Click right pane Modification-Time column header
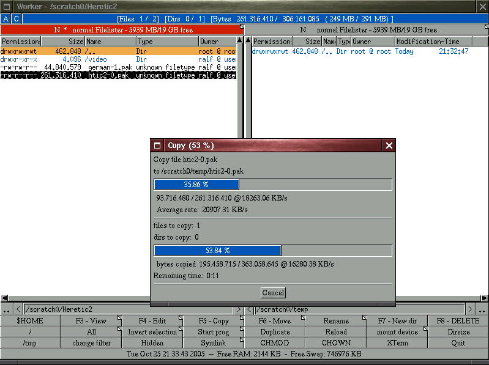 click(x=434, y=42)
